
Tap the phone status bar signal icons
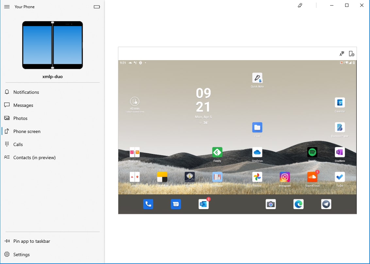click(x=347, y=63)
